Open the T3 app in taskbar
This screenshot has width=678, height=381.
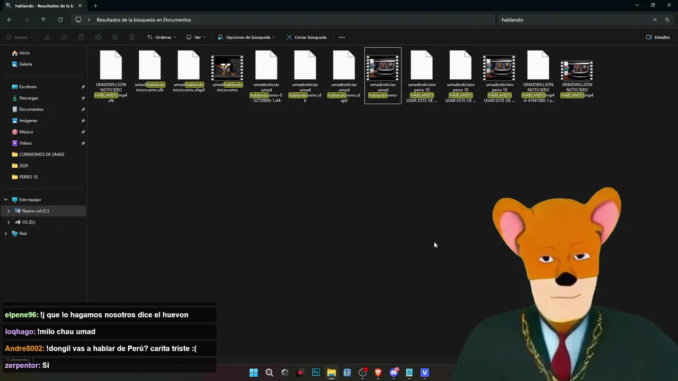coord(347,373)
